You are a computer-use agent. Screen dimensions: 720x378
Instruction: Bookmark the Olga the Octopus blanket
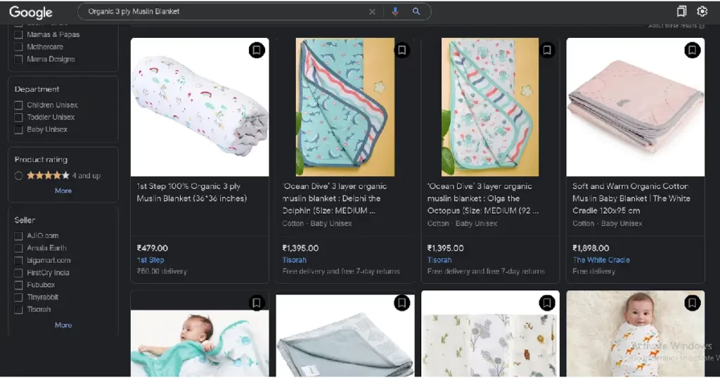(x=547, y=51)
